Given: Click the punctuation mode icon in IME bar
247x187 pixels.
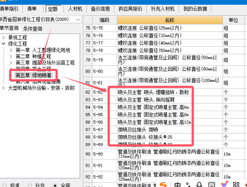Looking at the screenshot, I should coord(188,184).
